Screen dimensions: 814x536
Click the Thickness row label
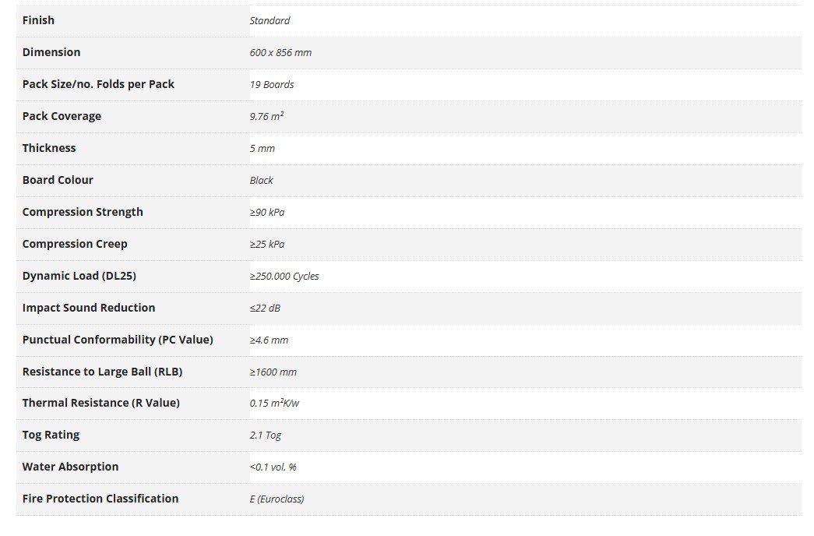(49, 148)
